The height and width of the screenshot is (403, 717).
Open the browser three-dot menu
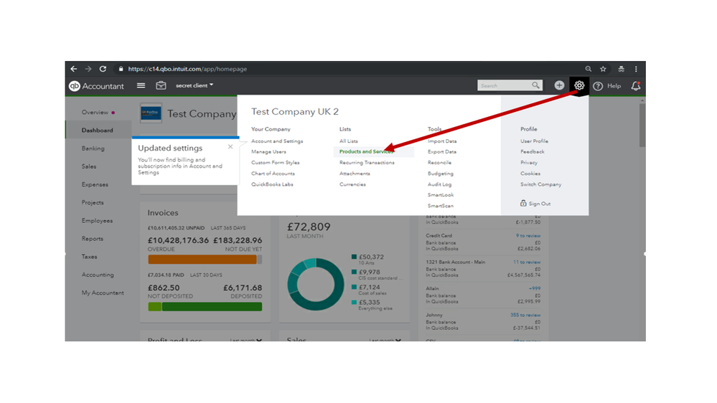(636, 69)
